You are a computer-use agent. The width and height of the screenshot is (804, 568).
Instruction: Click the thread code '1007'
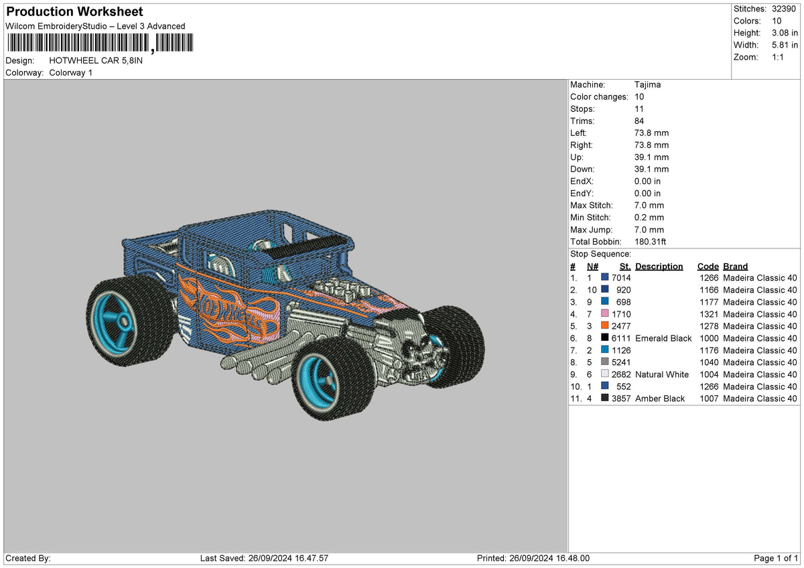[x=709, y=399]
